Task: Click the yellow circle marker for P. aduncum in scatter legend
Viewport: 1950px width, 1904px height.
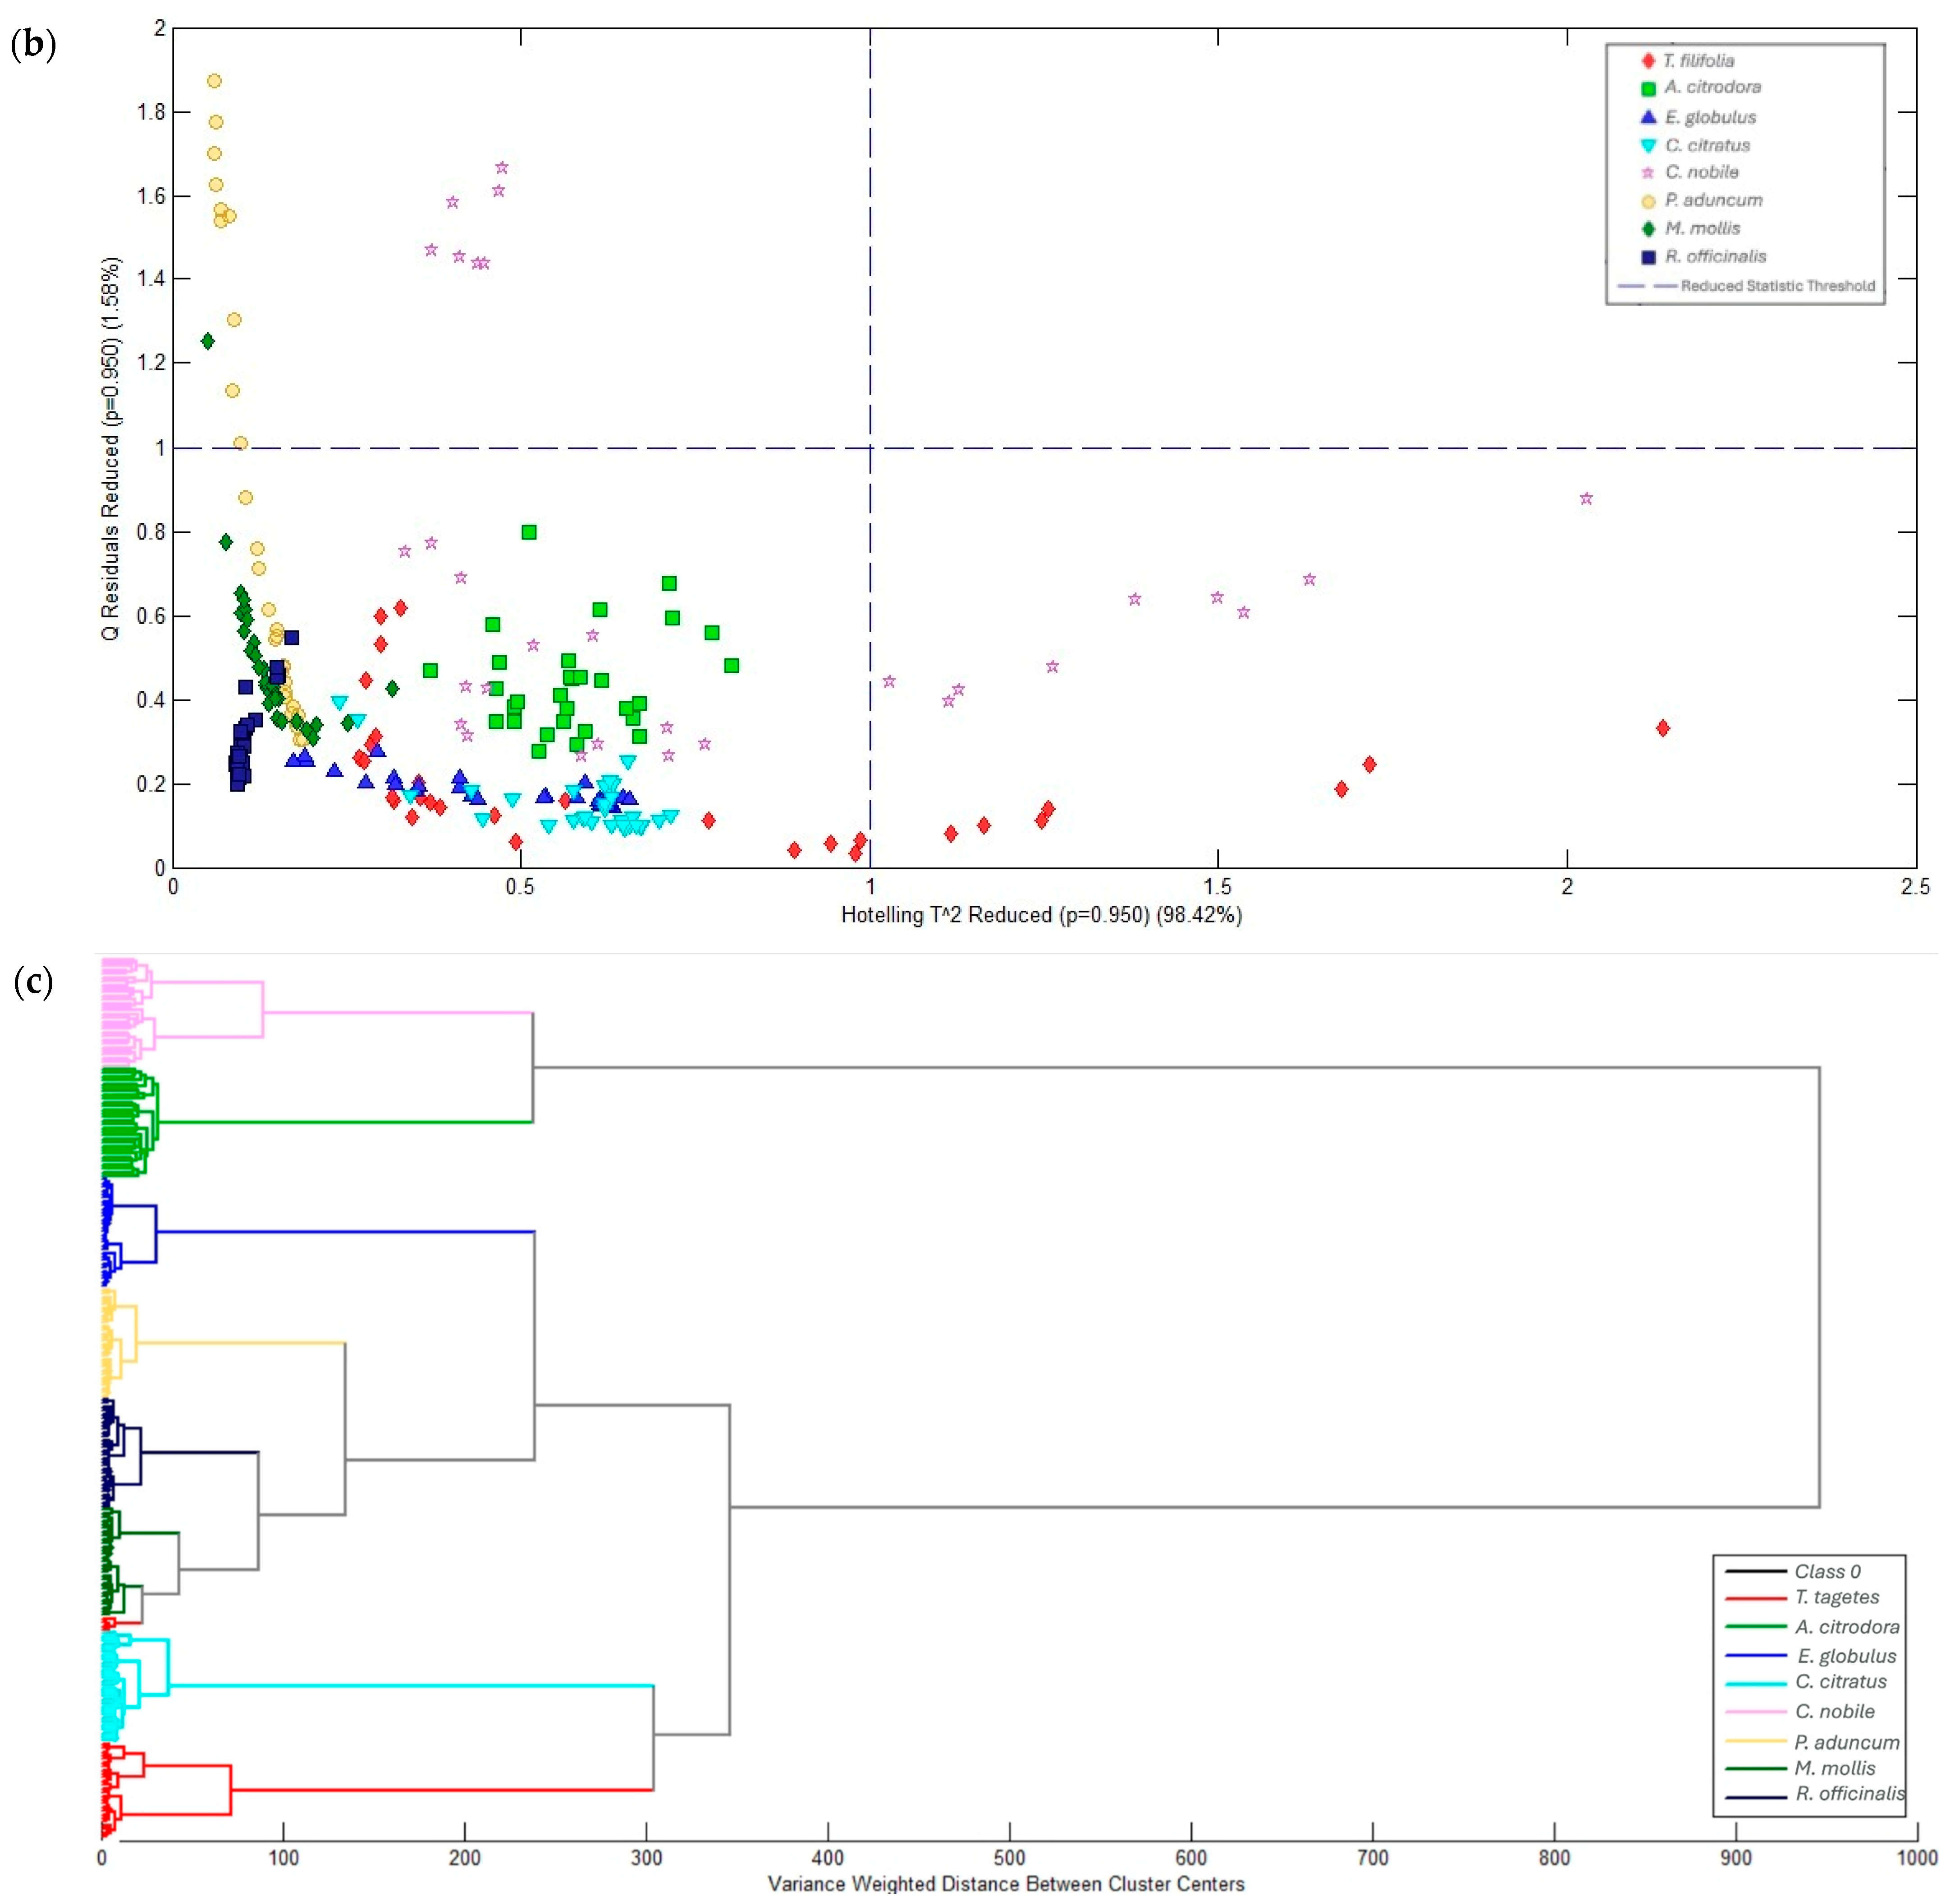Action: (x=1648, y=201)
